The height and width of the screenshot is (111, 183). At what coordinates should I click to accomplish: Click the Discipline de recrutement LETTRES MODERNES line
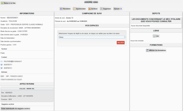click(x=20, y=28)
